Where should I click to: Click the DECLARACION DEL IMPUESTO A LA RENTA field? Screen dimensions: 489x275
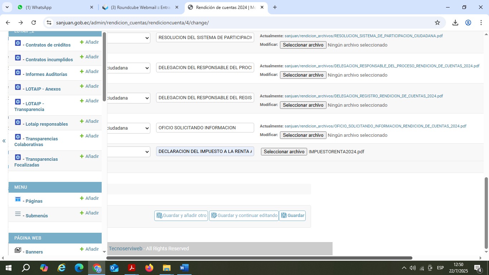tap(205, 151)
